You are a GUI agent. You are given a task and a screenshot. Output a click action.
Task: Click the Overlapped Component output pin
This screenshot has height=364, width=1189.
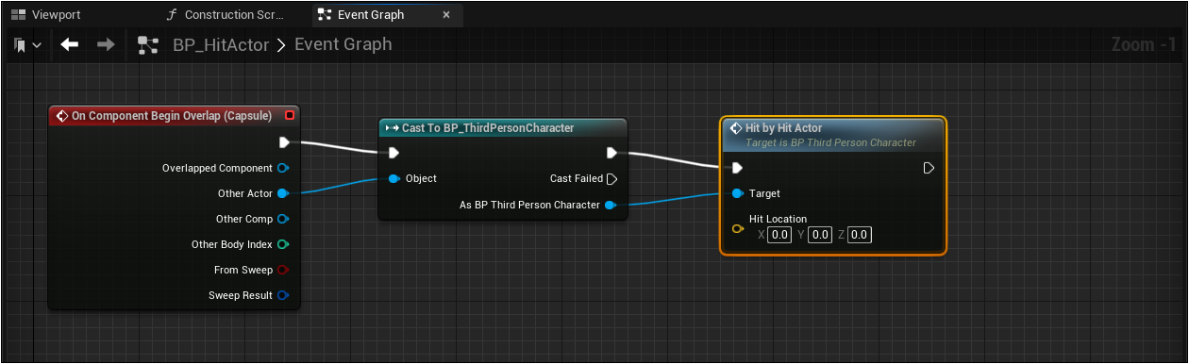282,168
